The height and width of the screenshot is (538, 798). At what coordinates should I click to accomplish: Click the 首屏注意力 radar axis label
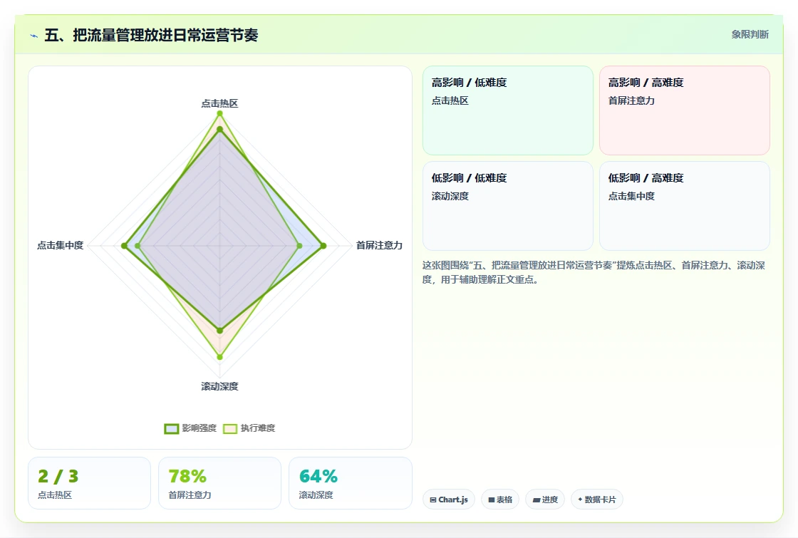[x=379, y=245]
